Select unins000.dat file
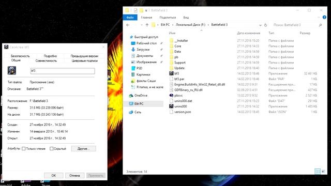Viewport: 331px width, 186px height. pos(183,101)
